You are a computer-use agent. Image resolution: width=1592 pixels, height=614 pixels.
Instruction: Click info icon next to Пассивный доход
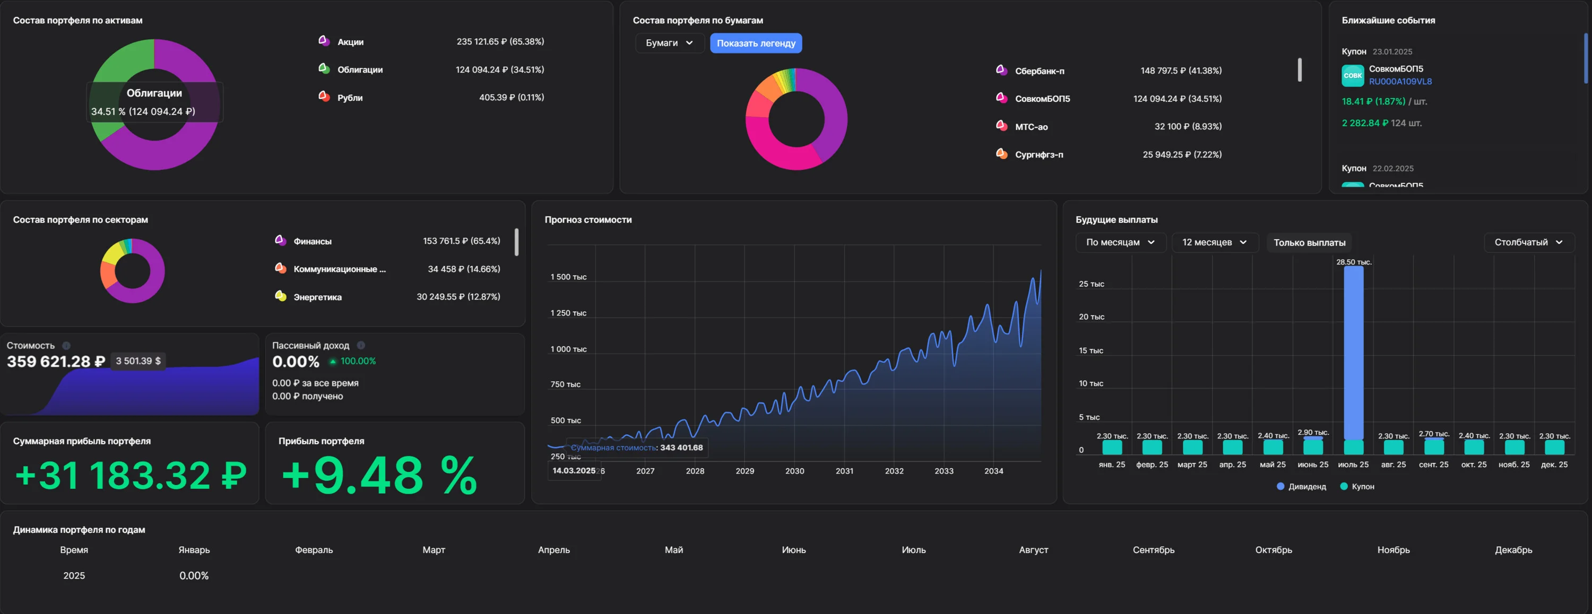(x=361, y=345)
